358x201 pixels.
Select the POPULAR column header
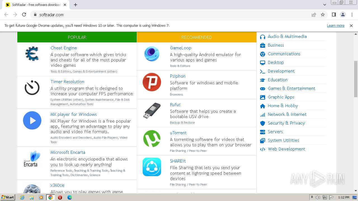coord(77,37)
